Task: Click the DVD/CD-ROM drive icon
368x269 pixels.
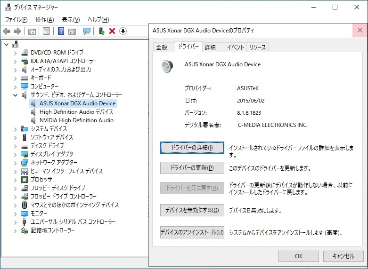Action: [25, 53]
